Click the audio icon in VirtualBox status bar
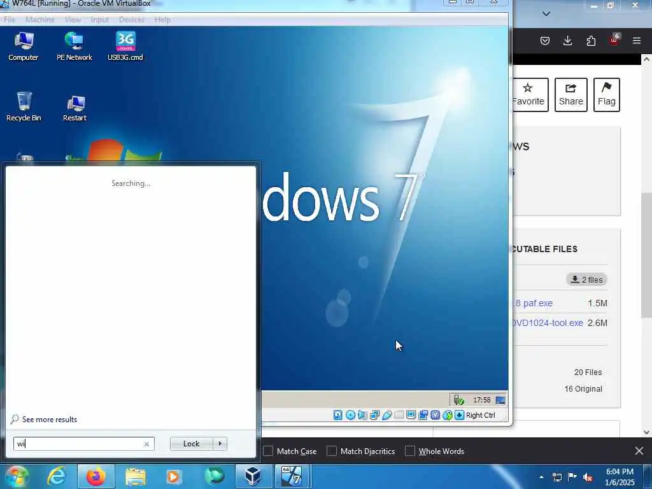Viewport: 652px width, 489px height. click(362, 415)
